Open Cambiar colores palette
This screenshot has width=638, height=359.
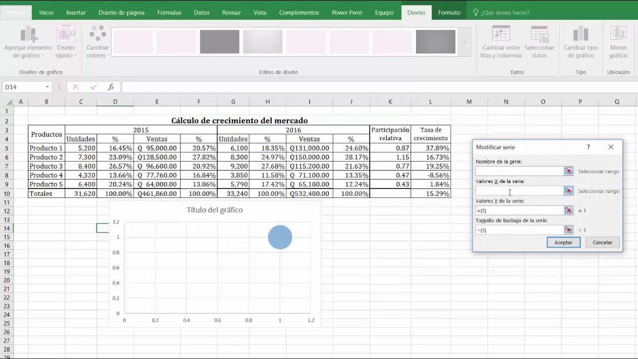(98, 42)
